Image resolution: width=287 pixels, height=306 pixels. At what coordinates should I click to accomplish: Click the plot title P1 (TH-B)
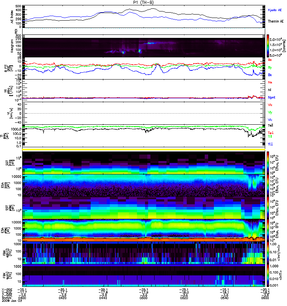click(x=143, y=2)
